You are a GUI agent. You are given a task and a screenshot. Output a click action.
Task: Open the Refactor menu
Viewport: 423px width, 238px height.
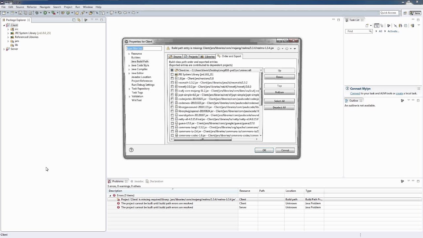32,7
